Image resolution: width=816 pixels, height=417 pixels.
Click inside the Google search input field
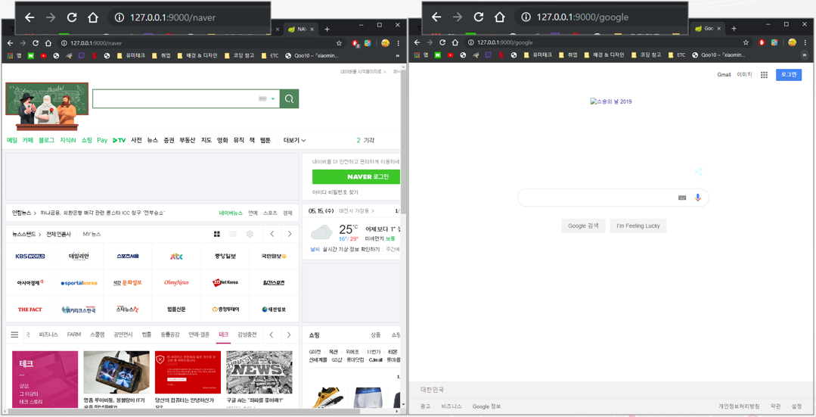(x=597, y=198)
